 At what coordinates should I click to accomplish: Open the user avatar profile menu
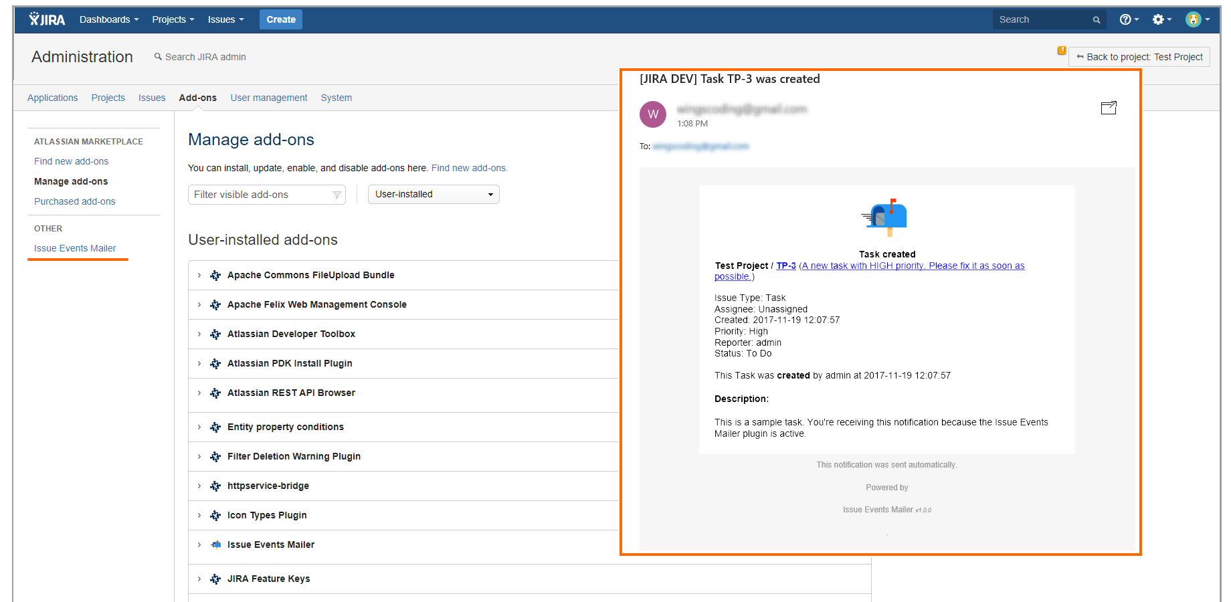[1197, 19]
